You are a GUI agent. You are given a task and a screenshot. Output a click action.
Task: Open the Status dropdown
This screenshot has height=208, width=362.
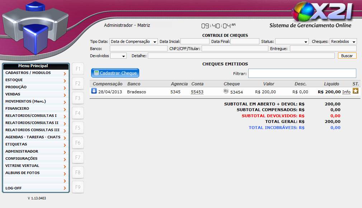click(292, 41)
